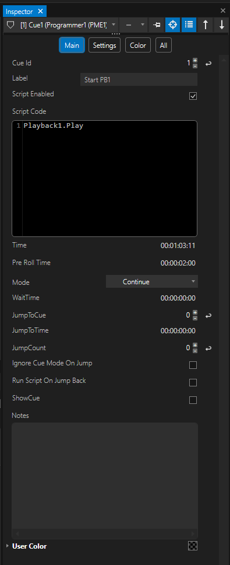Viewport: 230px width, 565px height.
Task: Decrease JumpCount with the minus stepper
Action: 195,350
